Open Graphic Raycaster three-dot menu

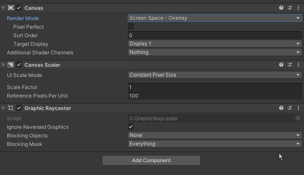click(298, 108)
